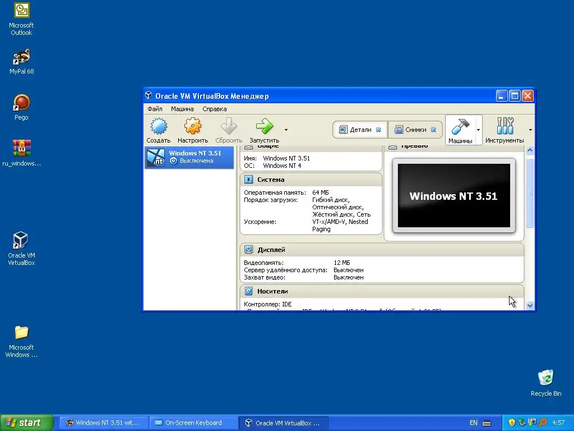Viewport: 574px width, 431px height.
Task: Switch to On-Screen Keyboard taskbar button
Action: click(193, 423)
